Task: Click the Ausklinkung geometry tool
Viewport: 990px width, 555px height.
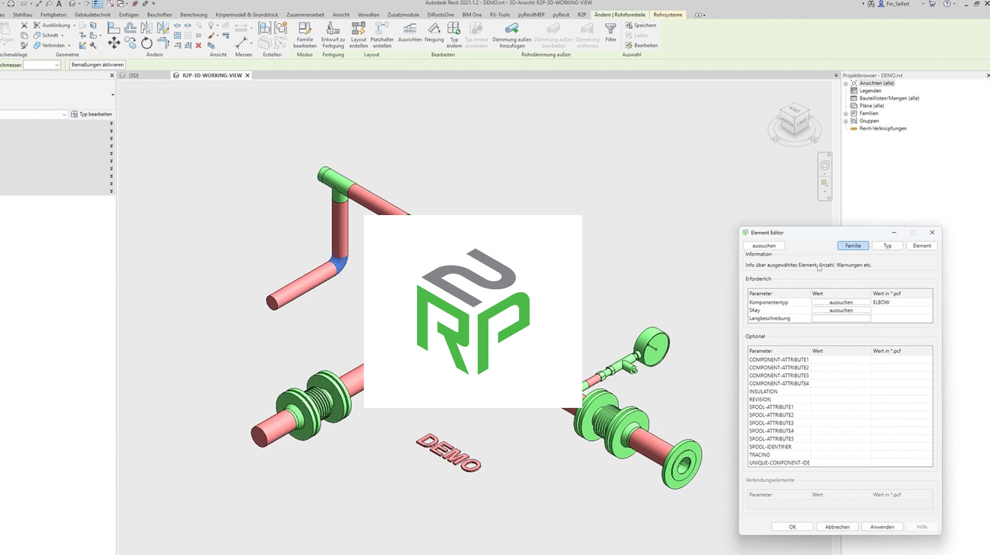Action: pos(52,25)
